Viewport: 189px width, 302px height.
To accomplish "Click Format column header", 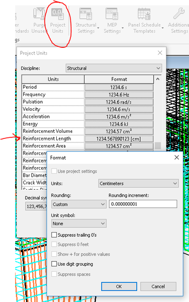I will point(119,79).
